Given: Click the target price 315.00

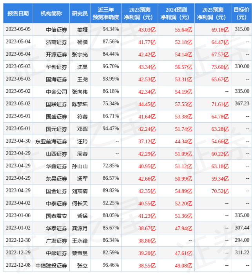Looking at the screenshot, I should coord(242,29).
